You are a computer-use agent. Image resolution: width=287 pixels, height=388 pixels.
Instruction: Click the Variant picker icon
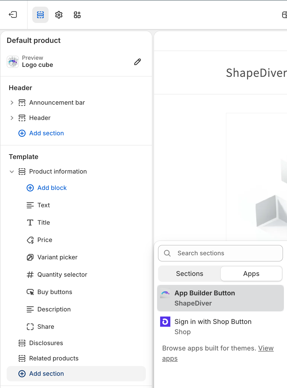point(30,257)
